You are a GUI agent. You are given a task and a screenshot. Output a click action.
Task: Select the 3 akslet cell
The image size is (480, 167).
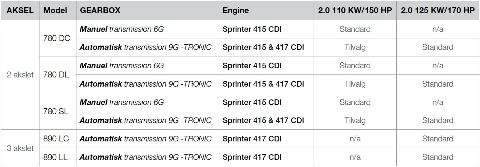pyautogui.click(x=20, y=148)
